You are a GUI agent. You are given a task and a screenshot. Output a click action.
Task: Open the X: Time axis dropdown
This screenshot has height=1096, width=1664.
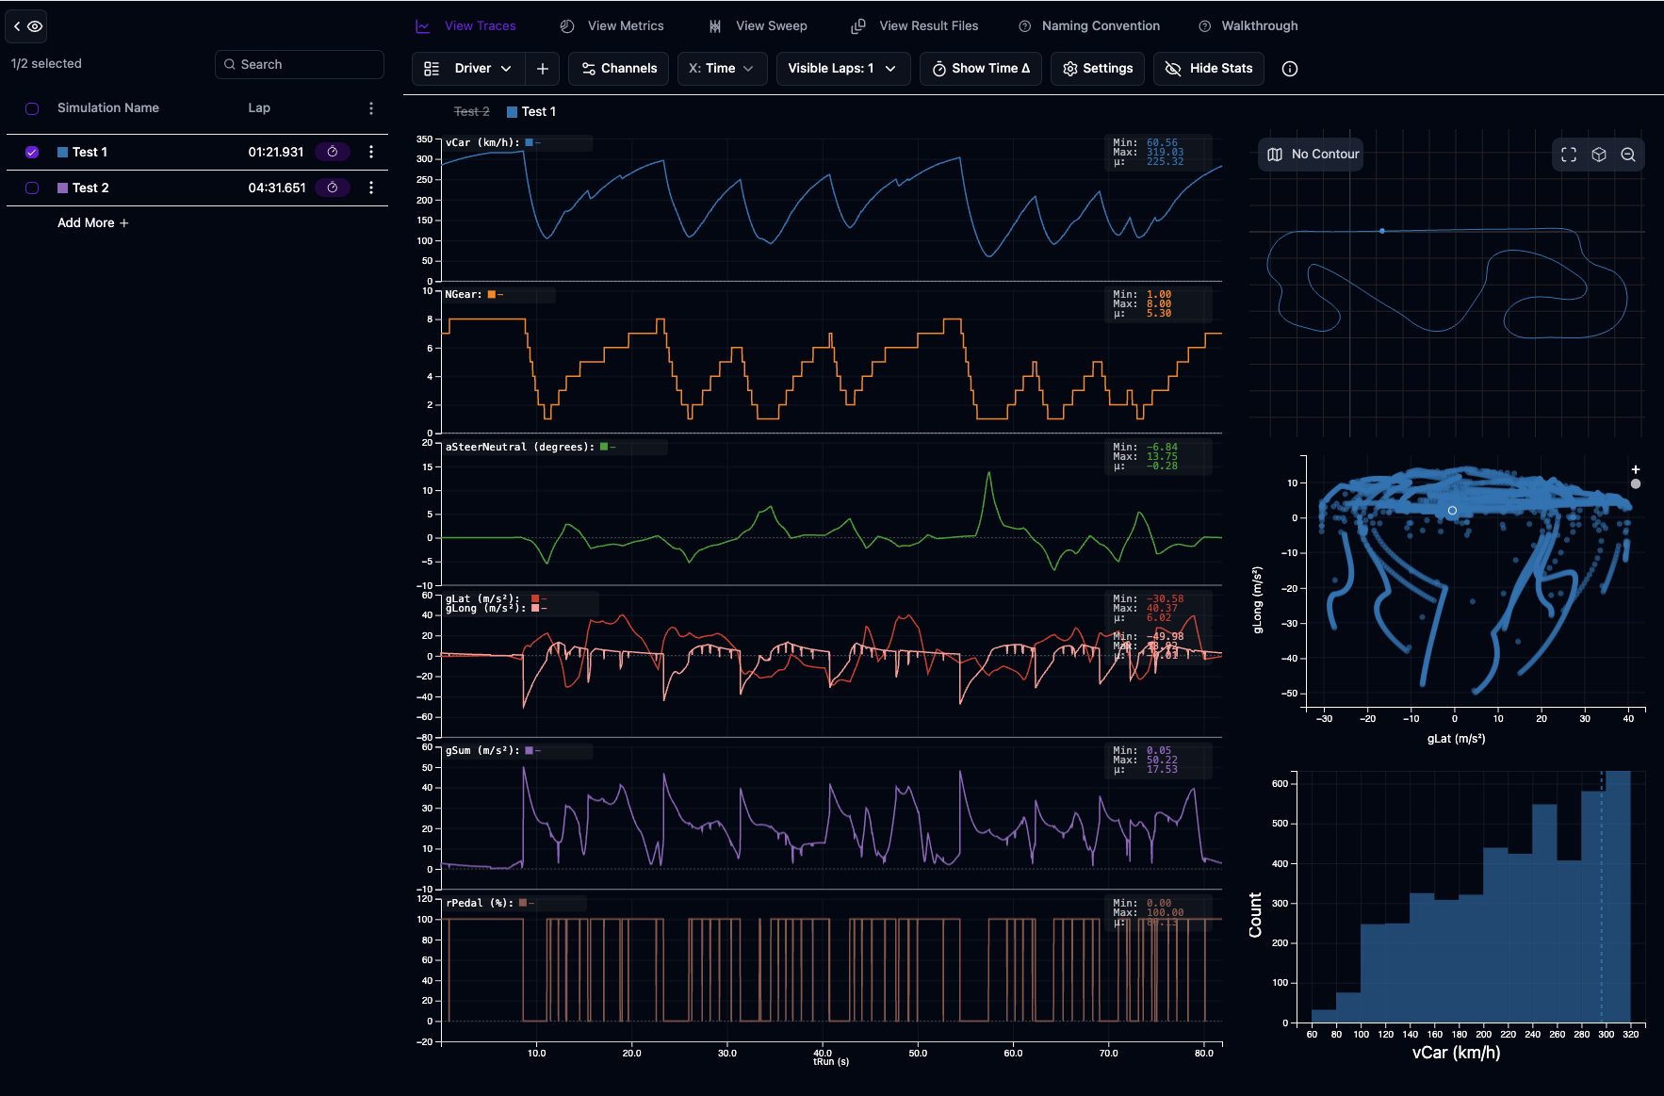coord(722,69)
